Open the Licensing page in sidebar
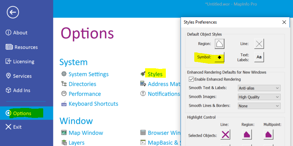 pos(24,62)
